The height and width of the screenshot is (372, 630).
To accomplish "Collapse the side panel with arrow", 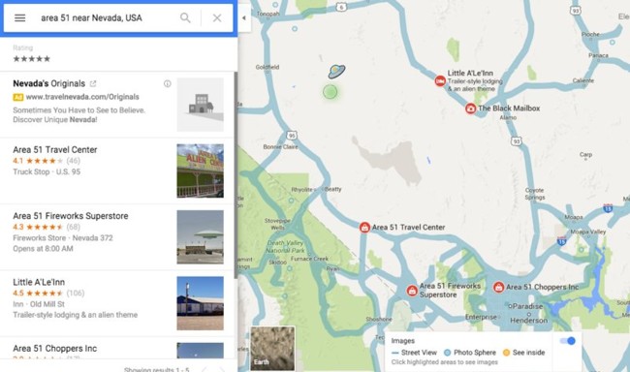I will click(x=244, y=17).
